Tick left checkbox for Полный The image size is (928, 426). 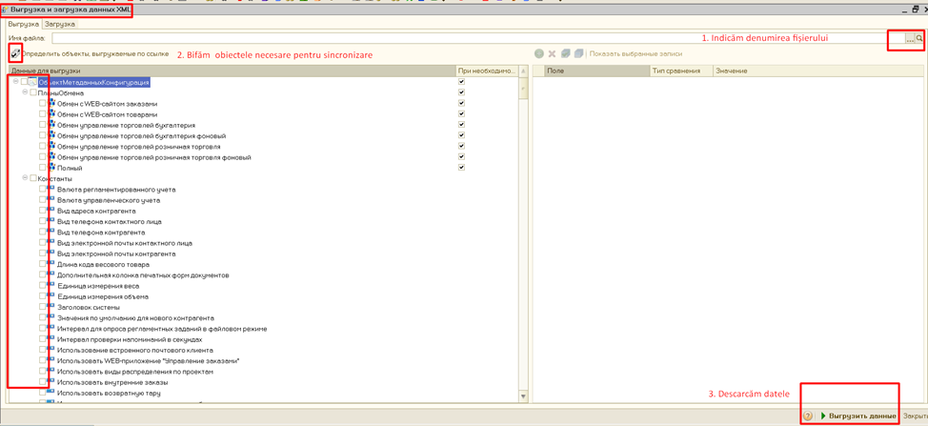[43, 168]
